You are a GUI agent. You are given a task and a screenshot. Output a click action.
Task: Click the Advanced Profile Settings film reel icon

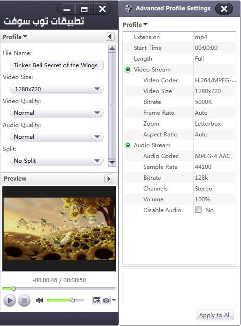click(x=129, y=8)
